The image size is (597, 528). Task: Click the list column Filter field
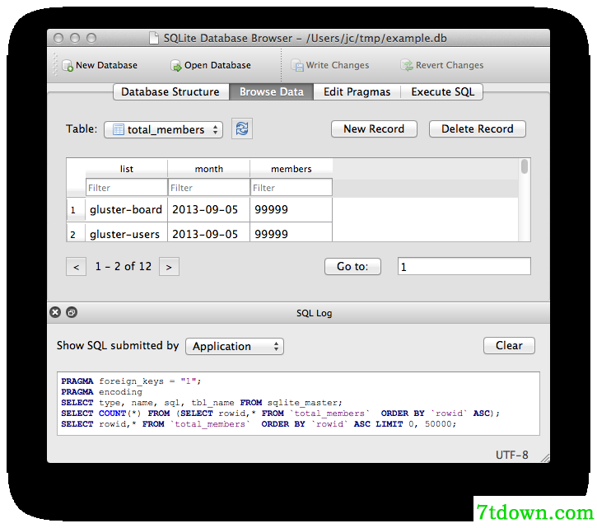pos(127,188)
